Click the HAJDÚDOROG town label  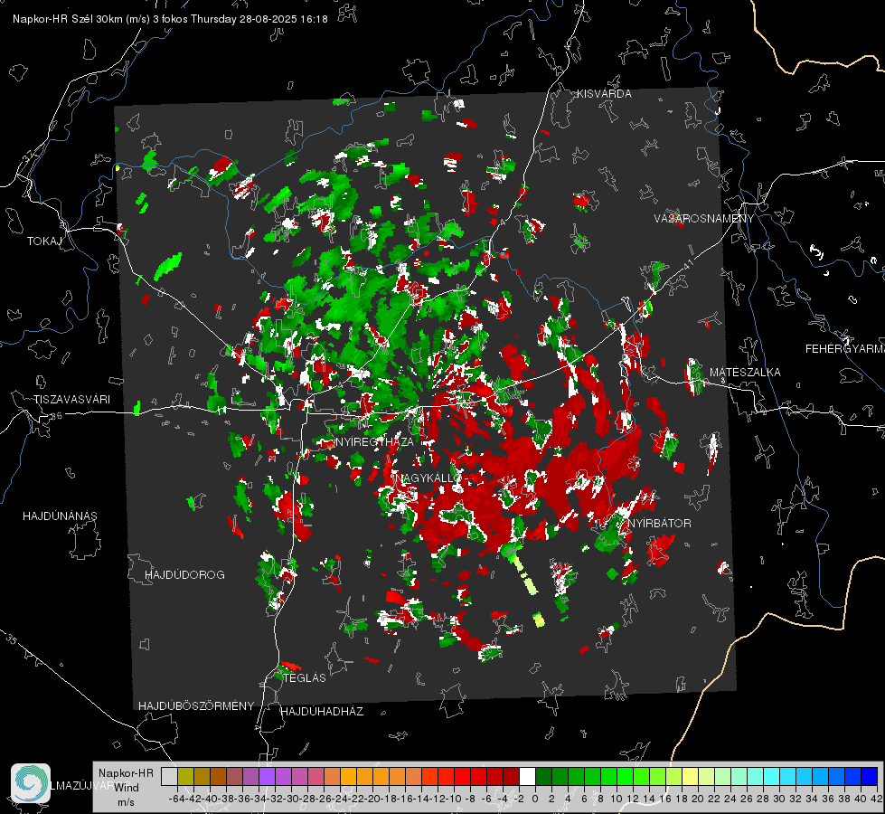[x=184, y=574]
